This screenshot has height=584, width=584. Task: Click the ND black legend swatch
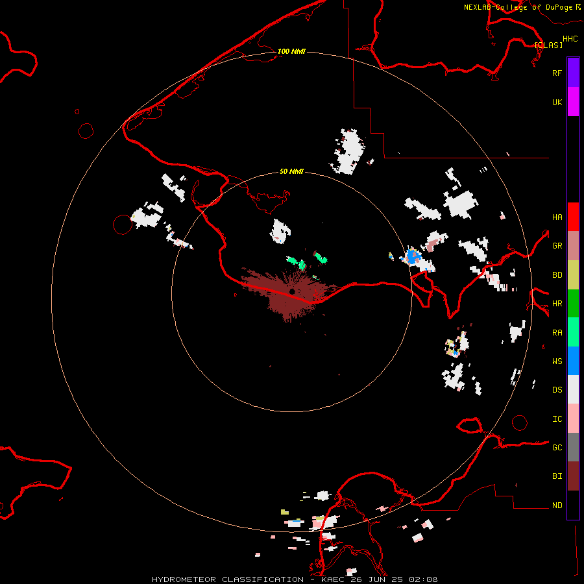pos(573,505)
